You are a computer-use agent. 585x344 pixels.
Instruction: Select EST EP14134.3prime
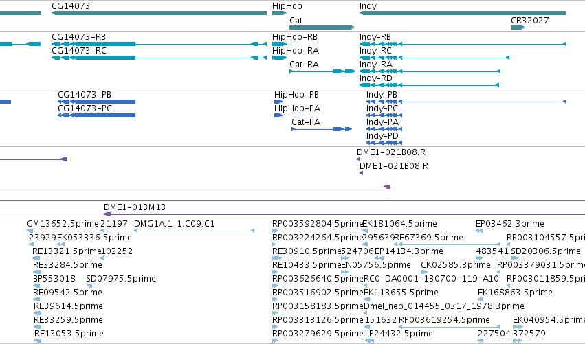point(409,251)
